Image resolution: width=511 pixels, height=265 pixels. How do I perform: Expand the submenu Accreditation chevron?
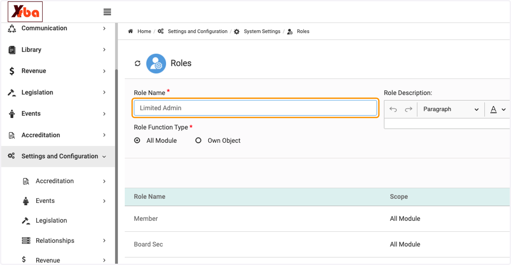pos(104,181)
